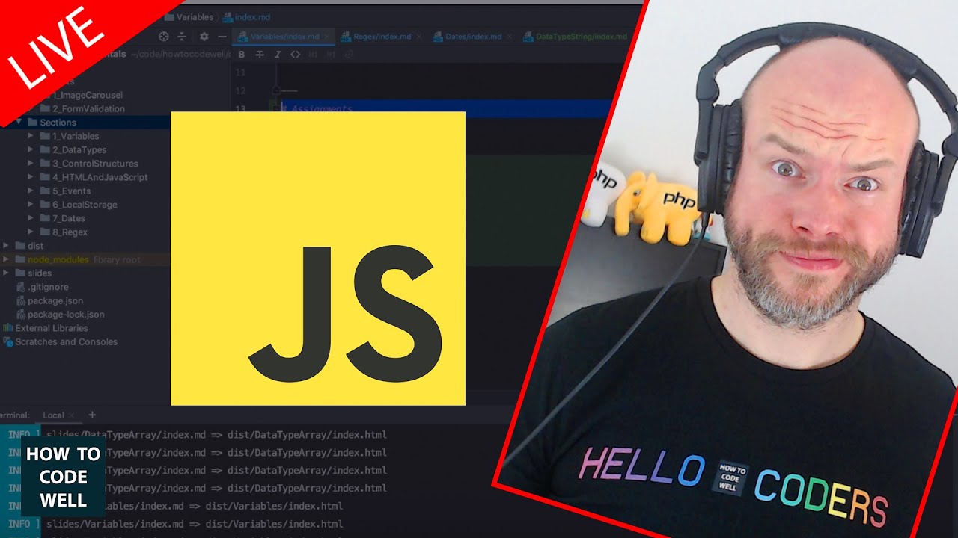Collapse the Sections folder arrow
The width and height of the screenshot is (958, 538).
pyautogui.click(x=19, y=122)
